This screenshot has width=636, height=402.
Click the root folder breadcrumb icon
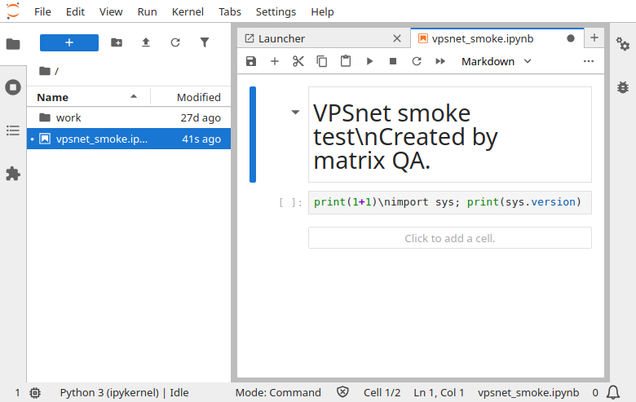point(45,71)
